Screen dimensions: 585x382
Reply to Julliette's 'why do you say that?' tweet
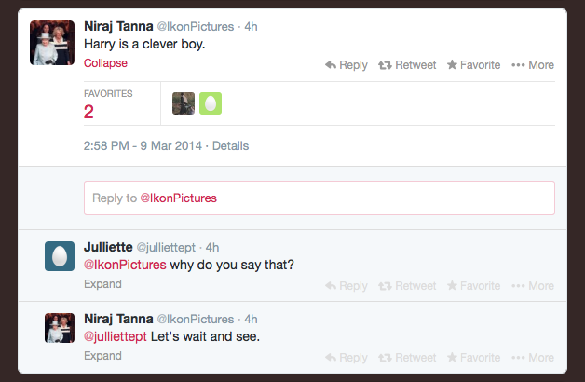click(347, 286)
